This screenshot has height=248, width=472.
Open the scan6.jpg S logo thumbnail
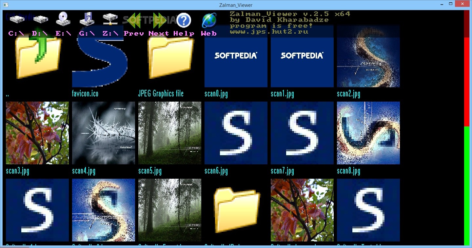236,133
